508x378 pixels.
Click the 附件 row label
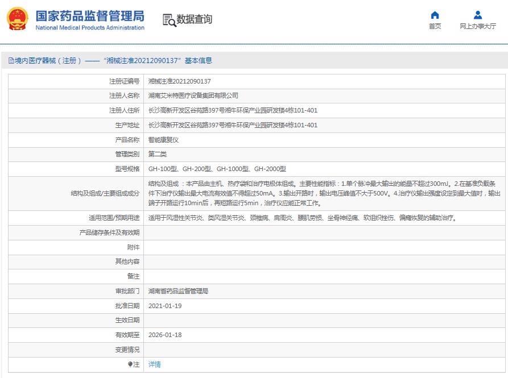[133, 247]
